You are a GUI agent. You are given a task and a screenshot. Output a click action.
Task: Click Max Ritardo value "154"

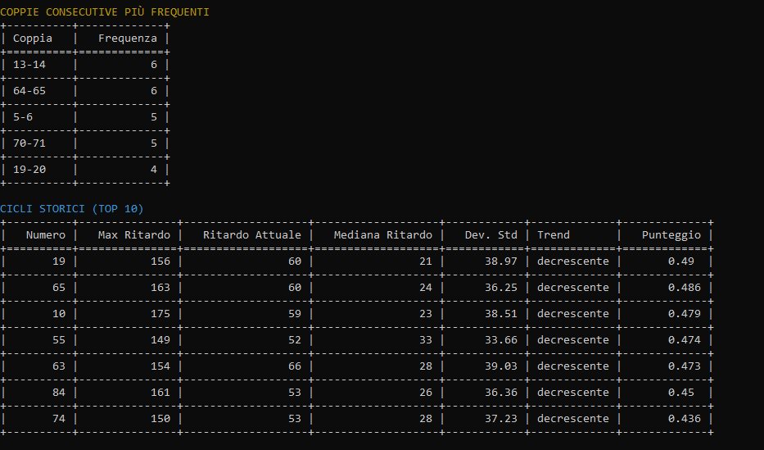[x=160, y=366]
